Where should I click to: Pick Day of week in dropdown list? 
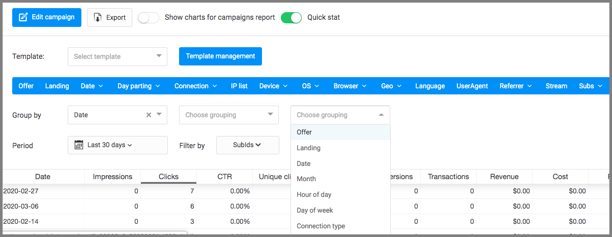[315, 210]
